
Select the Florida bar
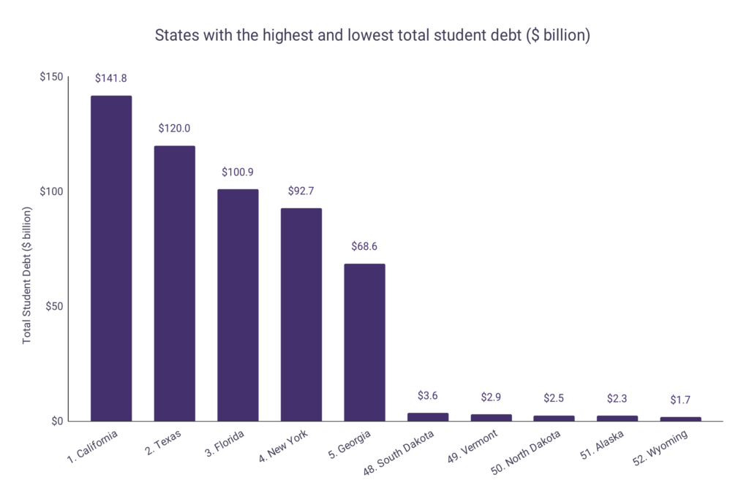pyautogui.click(x=238, y=305)
